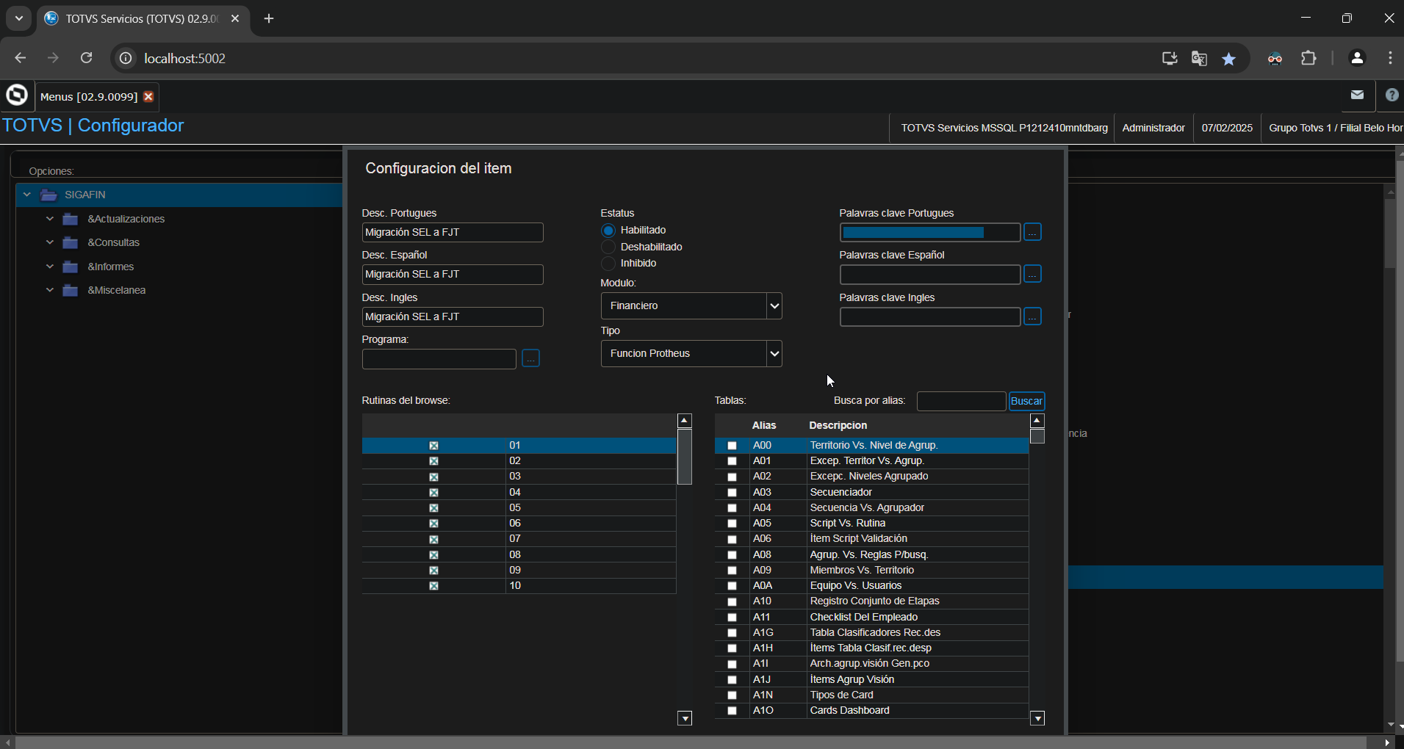Select the SIGAFIN tree item
The image size is (1404, 749).
(x=85, y=195)
